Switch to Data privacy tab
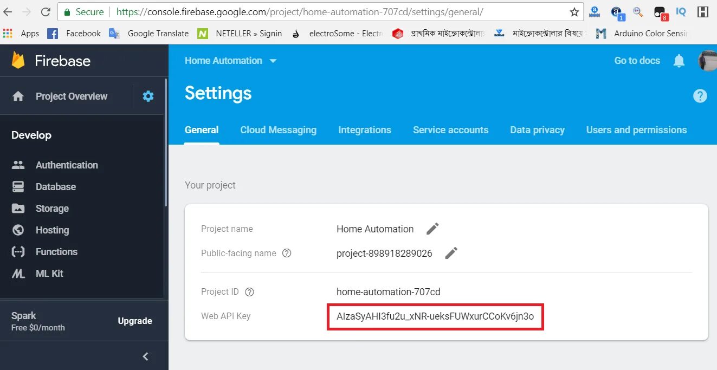This screenshot has height=370, width=717. pos(538,130)
